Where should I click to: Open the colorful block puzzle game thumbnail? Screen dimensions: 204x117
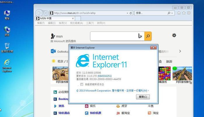pos(164,73)
